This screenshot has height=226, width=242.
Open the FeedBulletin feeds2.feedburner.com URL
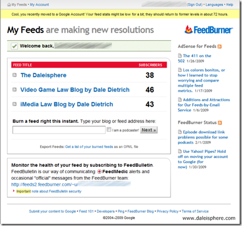(x=71, y=184)
